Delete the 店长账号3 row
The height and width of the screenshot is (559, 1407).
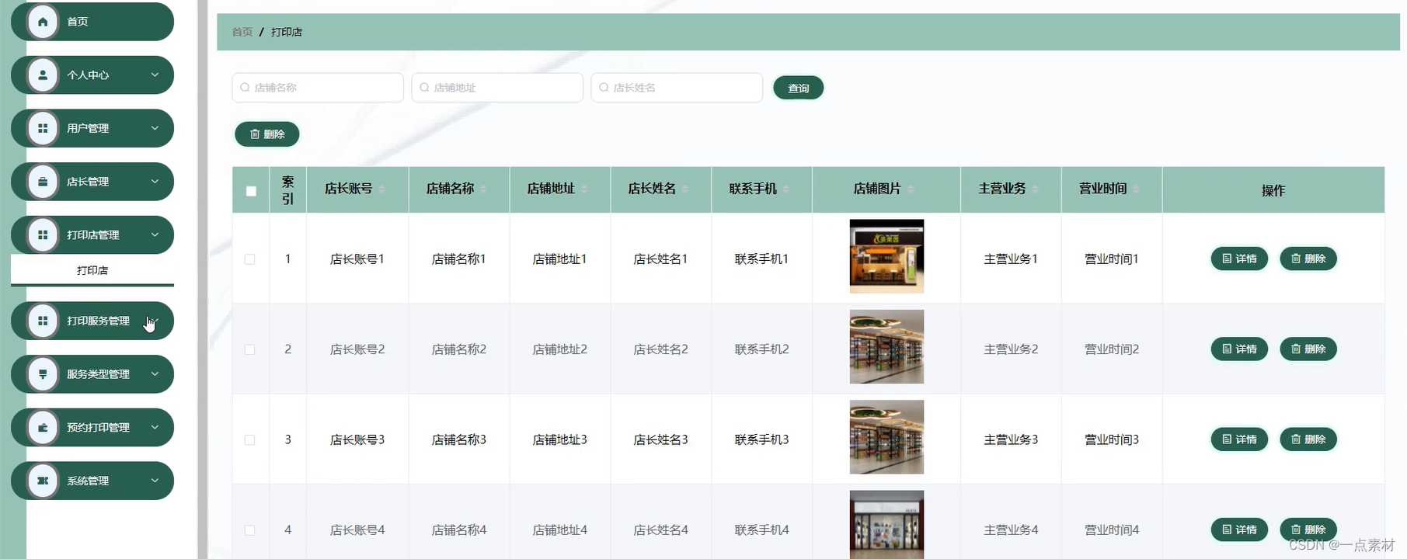point(1308,439)
